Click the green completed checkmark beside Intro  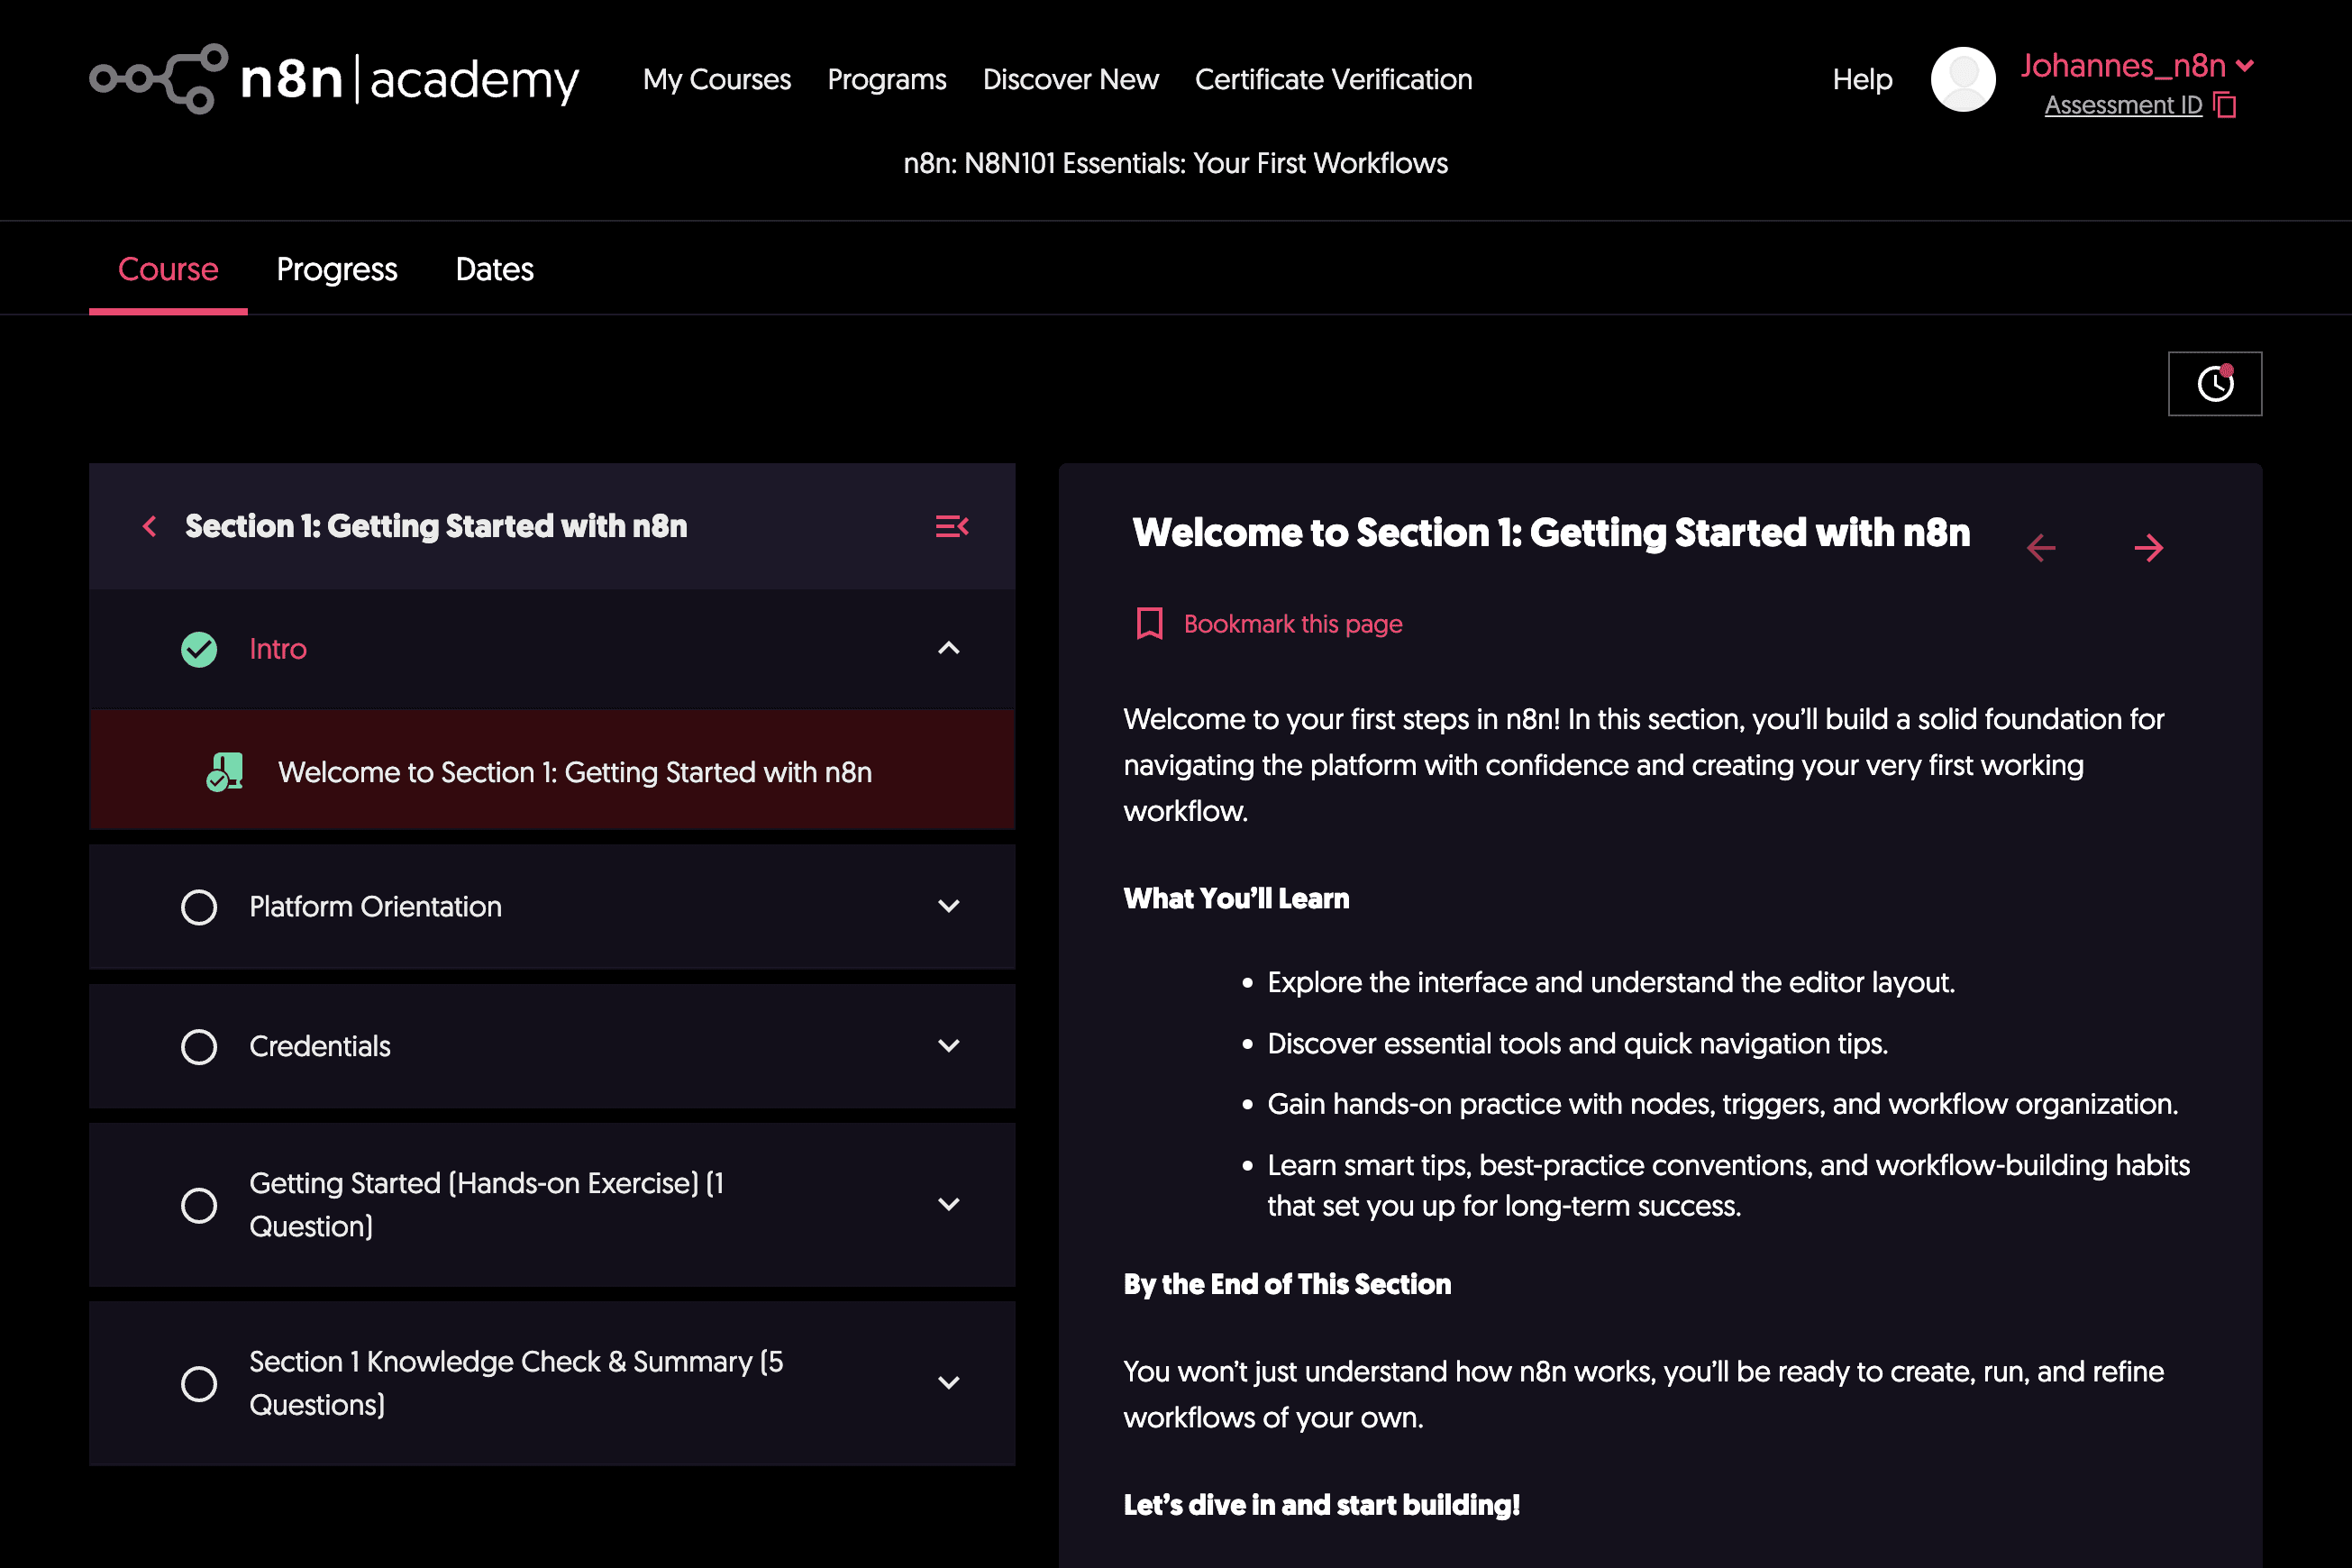(199, 649)
